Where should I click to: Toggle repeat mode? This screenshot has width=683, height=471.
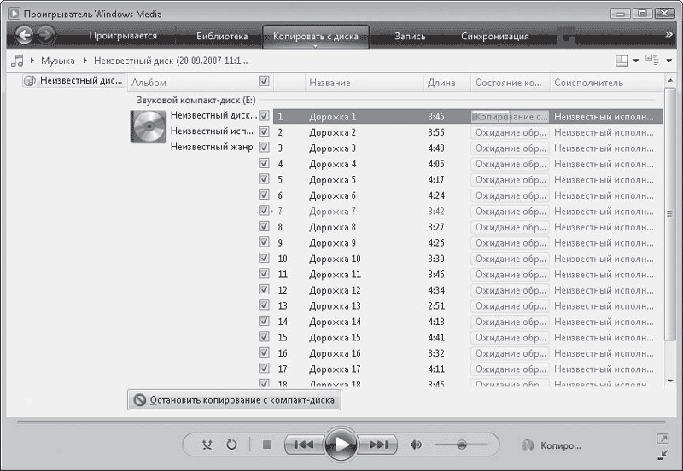(x=231, y=445)
